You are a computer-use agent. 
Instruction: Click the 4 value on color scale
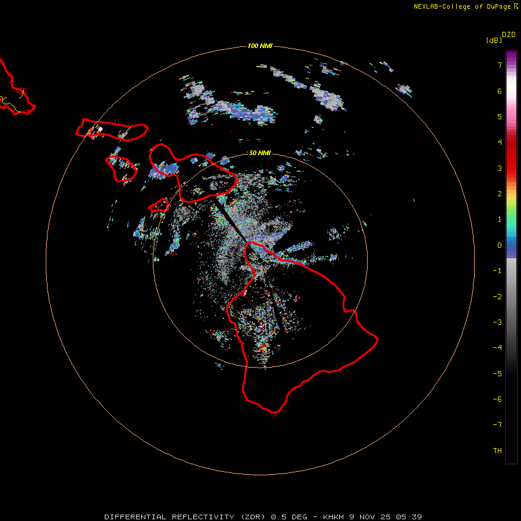pyautogui.click(x=500, y=142)
